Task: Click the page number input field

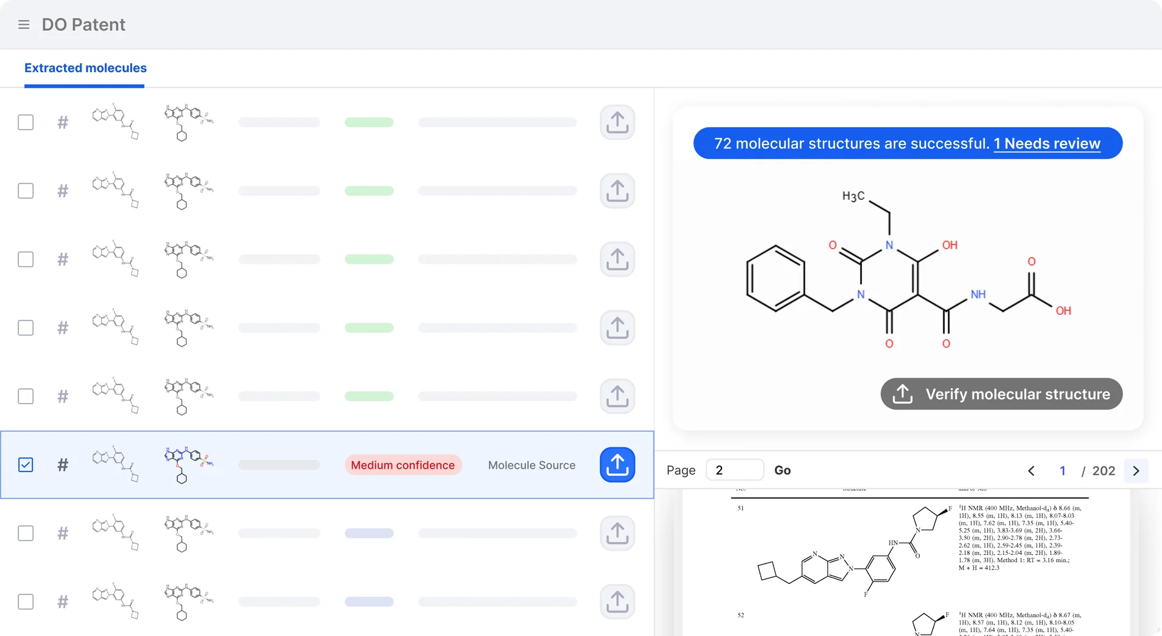Action: pyautogui.click(x=735, y=470)
